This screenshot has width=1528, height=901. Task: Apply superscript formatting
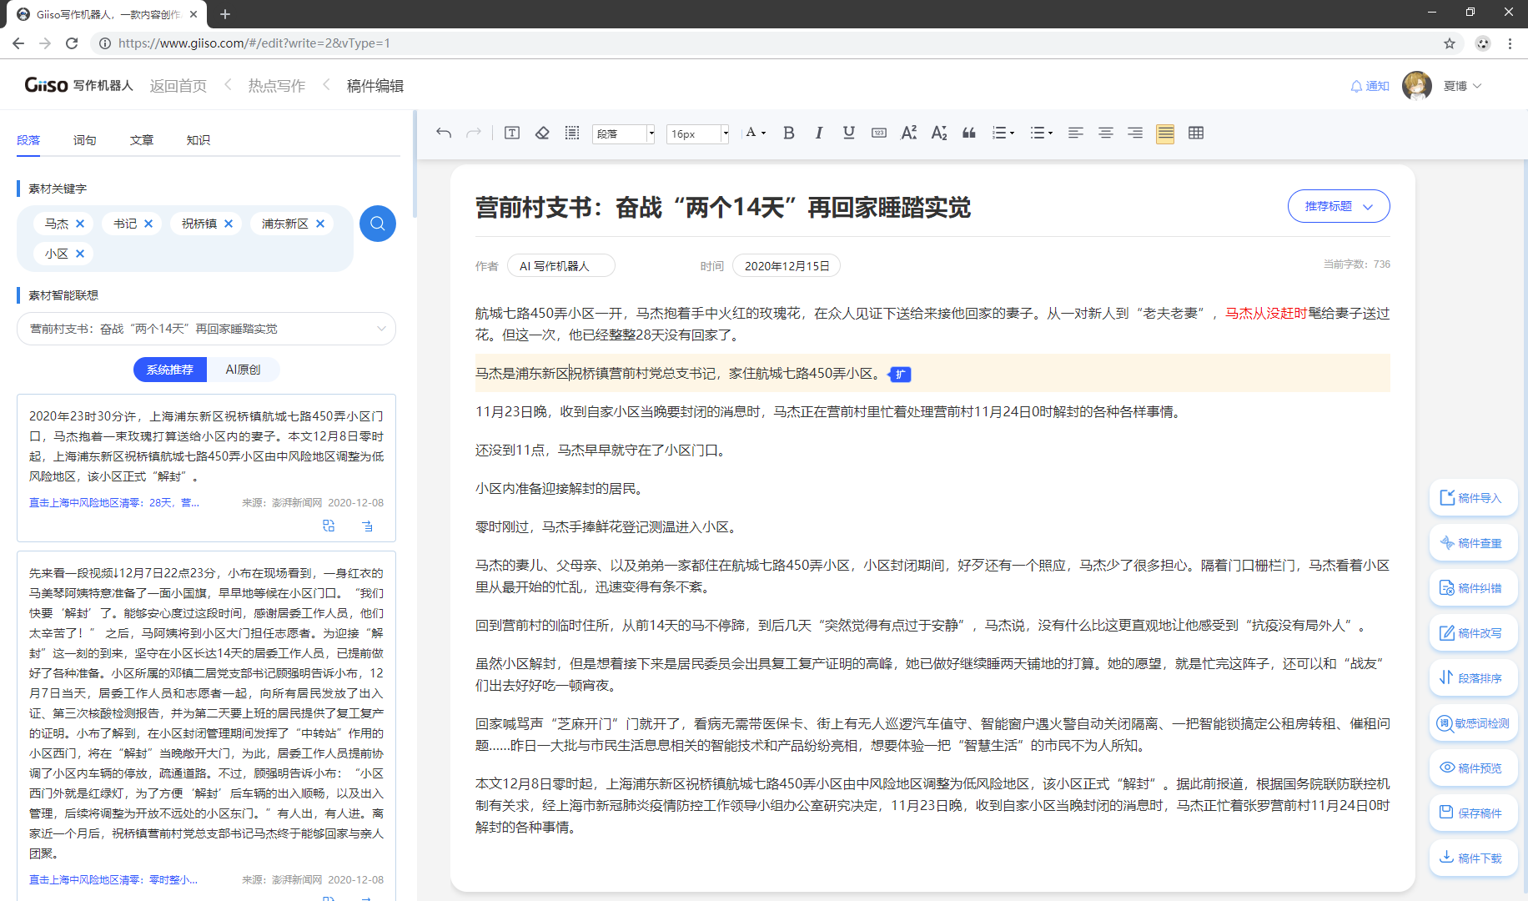(x=908, y=133)
